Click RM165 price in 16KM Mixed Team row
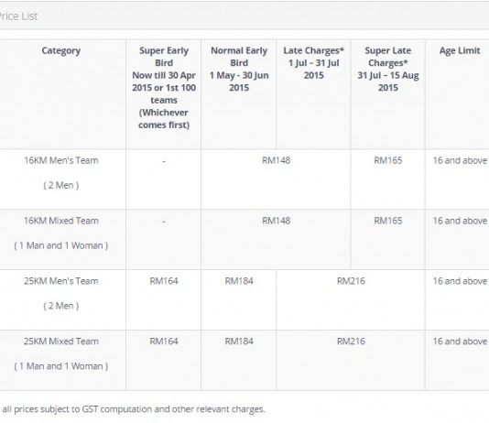The height and width of the screenshot is (423, 489). click(x=388, y=221)
